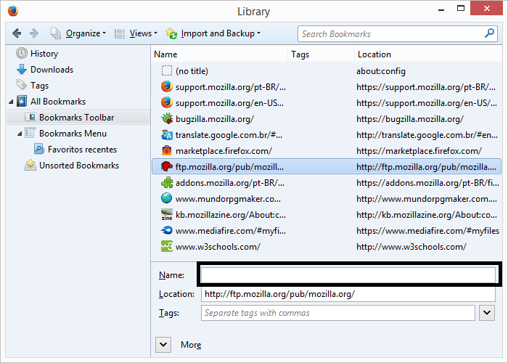The width and height of the screenshot is (508, 363).
Task: Select the All Bookmarks folder
Action: 58,102
